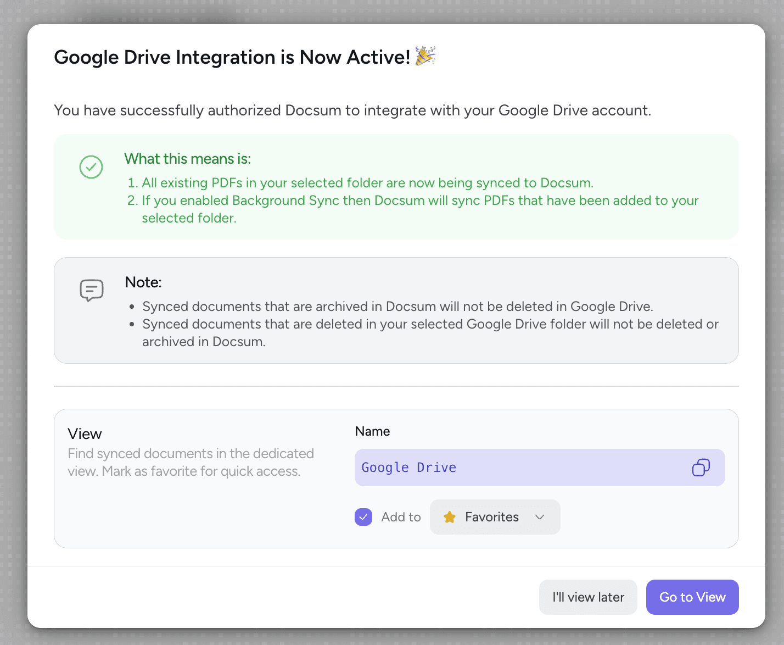This screenshot has height=645, width=784.
Task: Click the Google Drive name input field
Action: pyautogui.click(x=540, y=468)
